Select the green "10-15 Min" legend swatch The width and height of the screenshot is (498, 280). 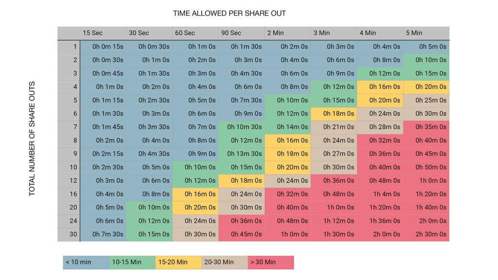point(132,262)
